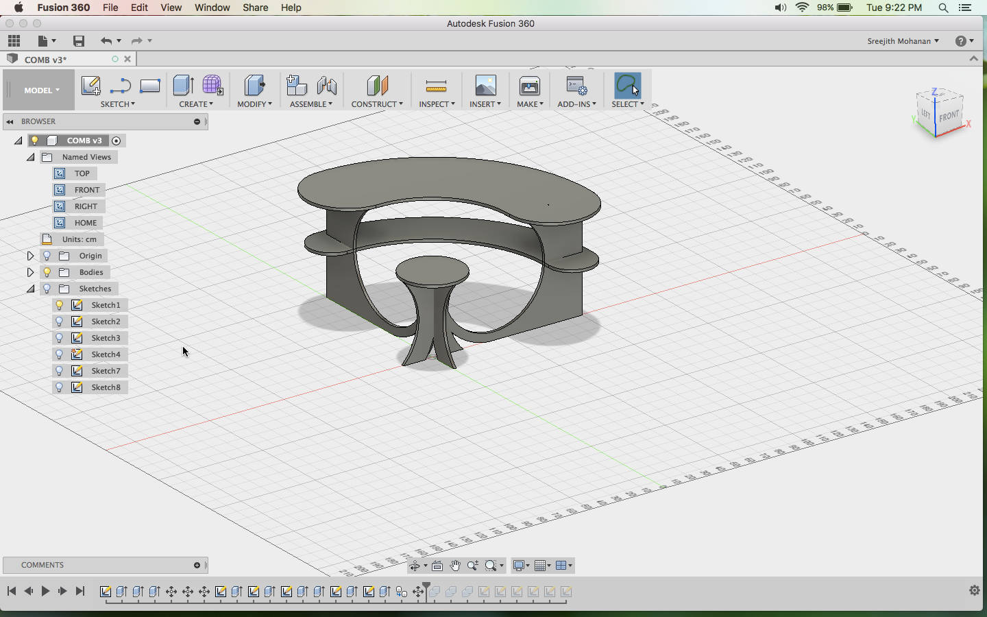Select the Rectangle sketch tool icon

(149, 86)
